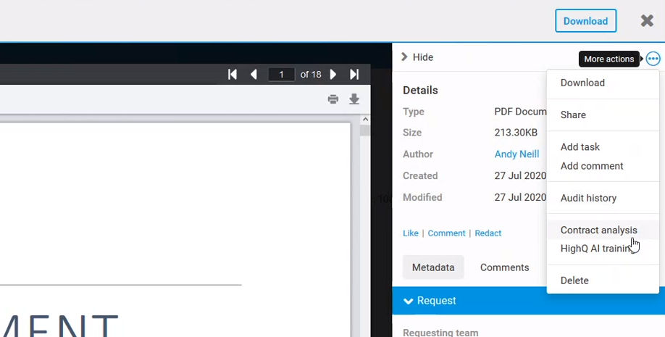Viewport: 665px width, 337px height.
Task: Hide the details panel
Action: pyautogui.click(x=417, y=57)
